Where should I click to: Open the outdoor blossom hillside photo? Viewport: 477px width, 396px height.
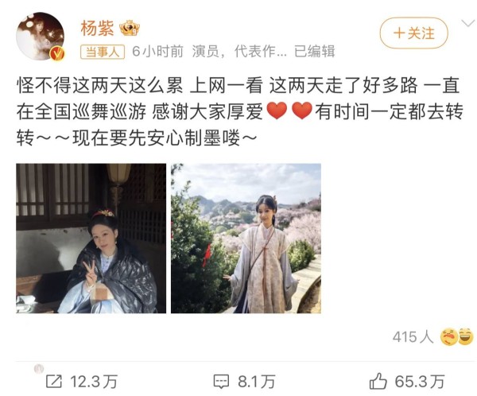pos(246,239)
